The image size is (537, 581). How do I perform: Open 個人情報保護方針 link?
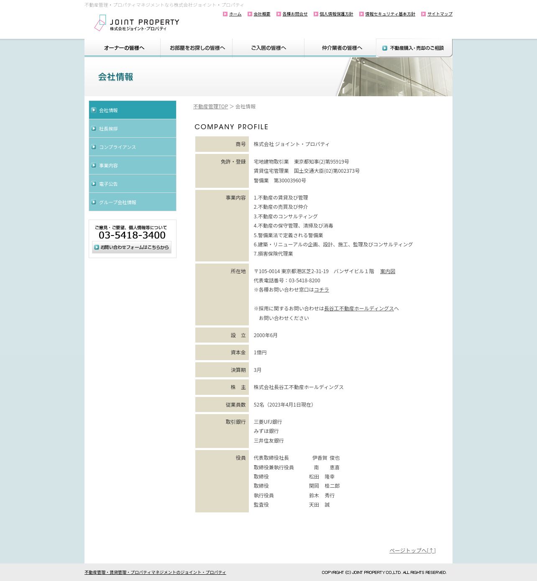pos(336,14)
